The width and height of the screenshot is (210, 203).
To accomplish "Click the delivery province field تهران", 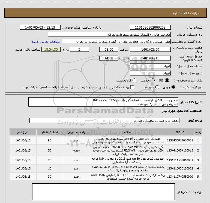I will 150,66.
